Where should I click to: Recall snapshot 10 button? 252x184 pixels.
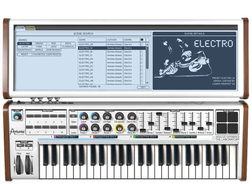62,127
